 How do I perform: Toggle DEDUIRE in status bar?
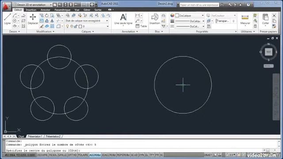[42, 155]
